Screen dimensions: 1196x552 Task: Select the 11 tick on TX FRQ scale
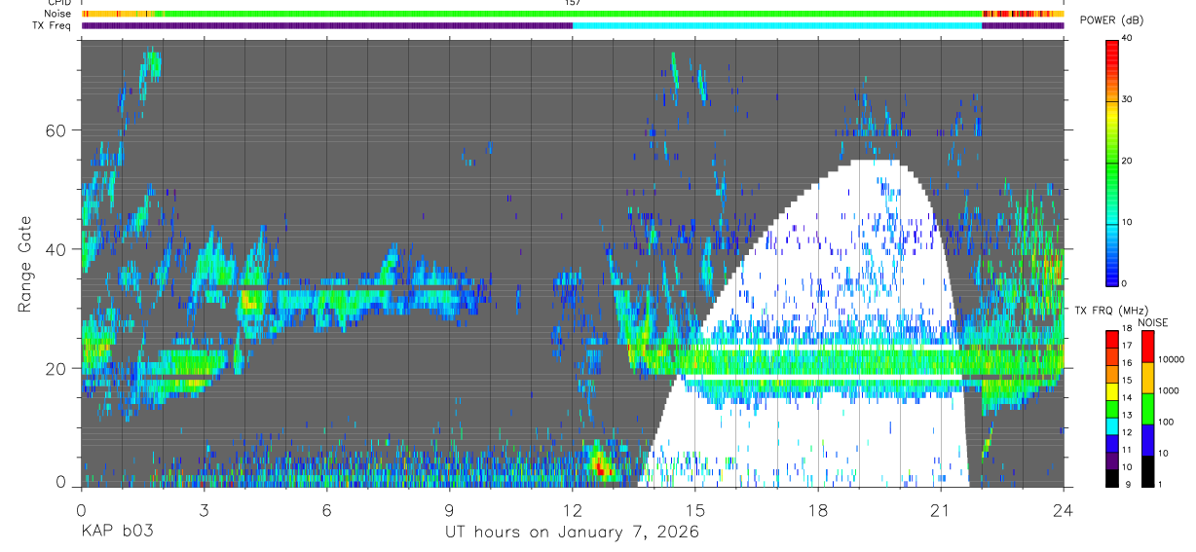coord(1126,450)
